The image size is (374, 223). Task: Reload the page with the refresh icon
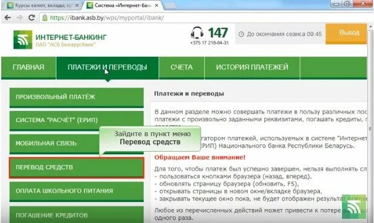click(x=32, y=18)
